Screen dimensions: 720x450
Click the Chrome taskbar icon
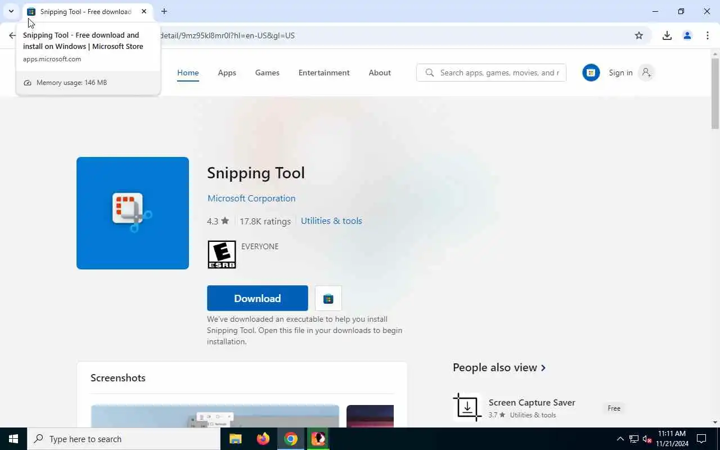[291, 439]
